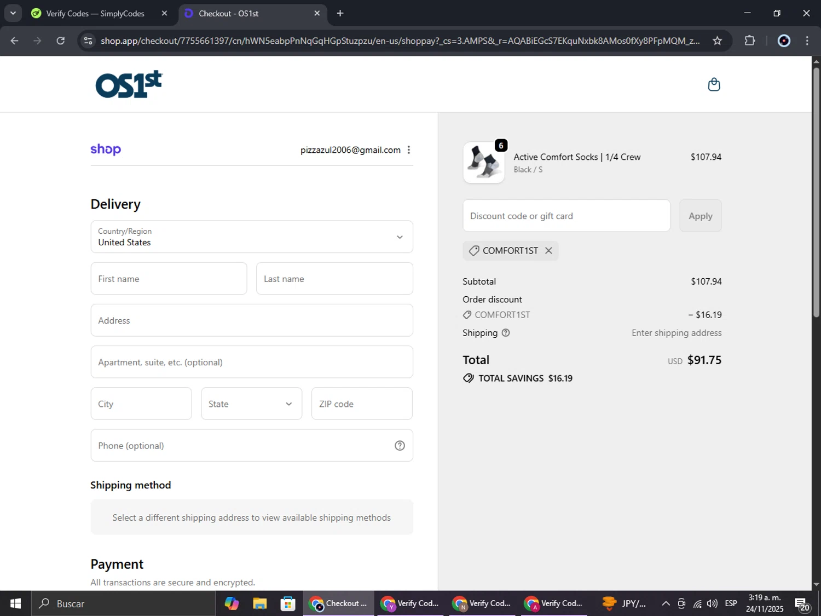Click the Shop Pay logo
This screenshot has height=616, width=821.
(x=106, y=149)
